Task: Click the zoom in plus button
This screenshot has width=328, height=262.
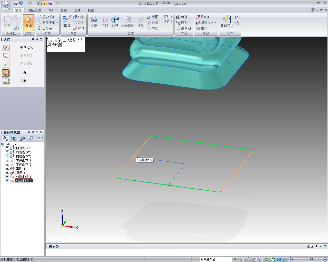Action: pyautogui.click(x=325, y=259)
